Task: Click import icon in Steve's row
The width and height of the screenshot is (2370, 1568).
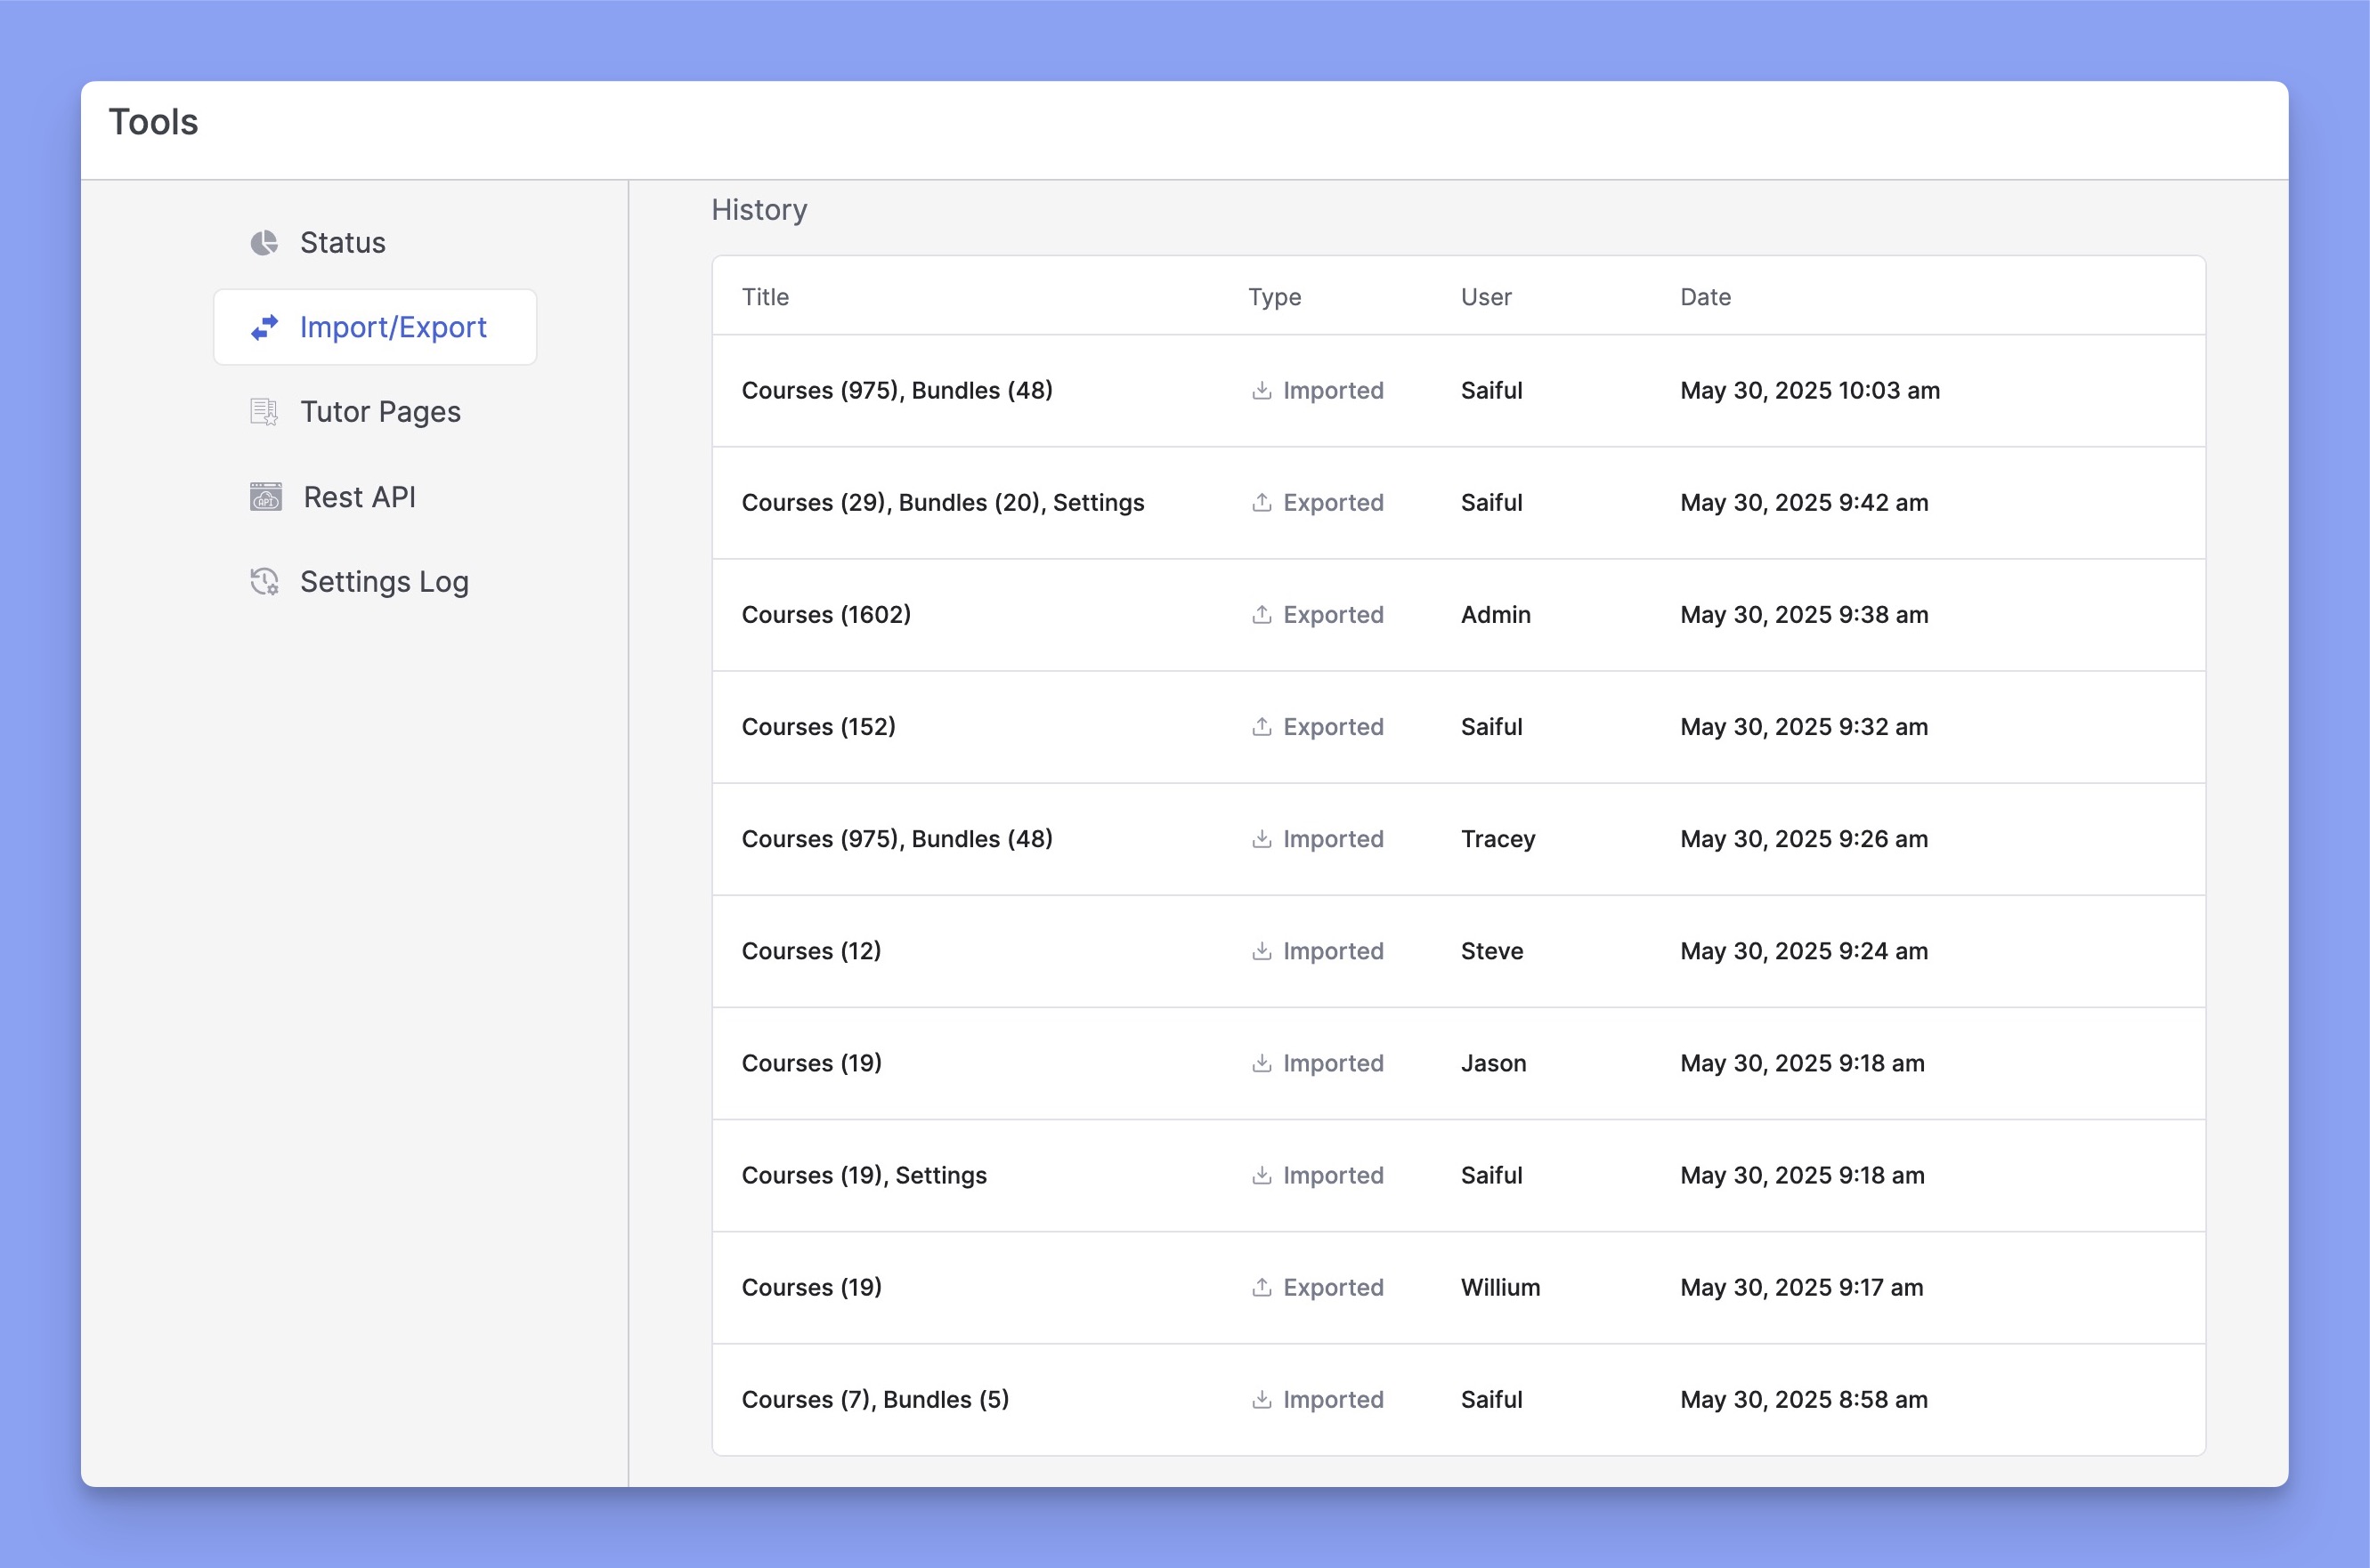Action: coord(1262,950)
